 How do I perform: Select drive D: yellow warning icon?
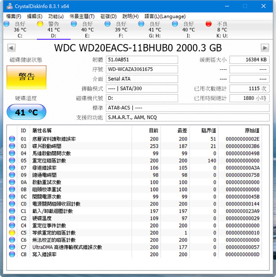(40, 24)
